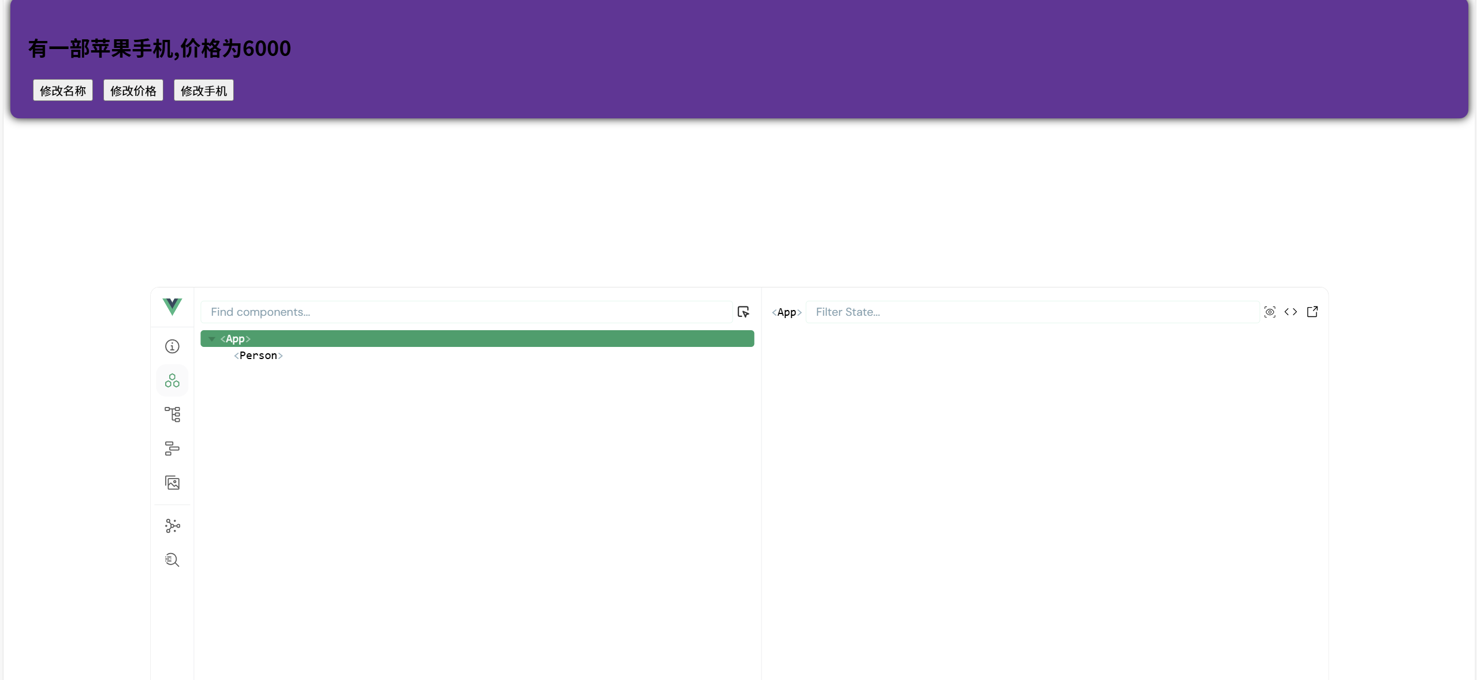Viewport: 1477px width, 680px height.
Task: Click open in editor icon
Action: point(1312,312)
